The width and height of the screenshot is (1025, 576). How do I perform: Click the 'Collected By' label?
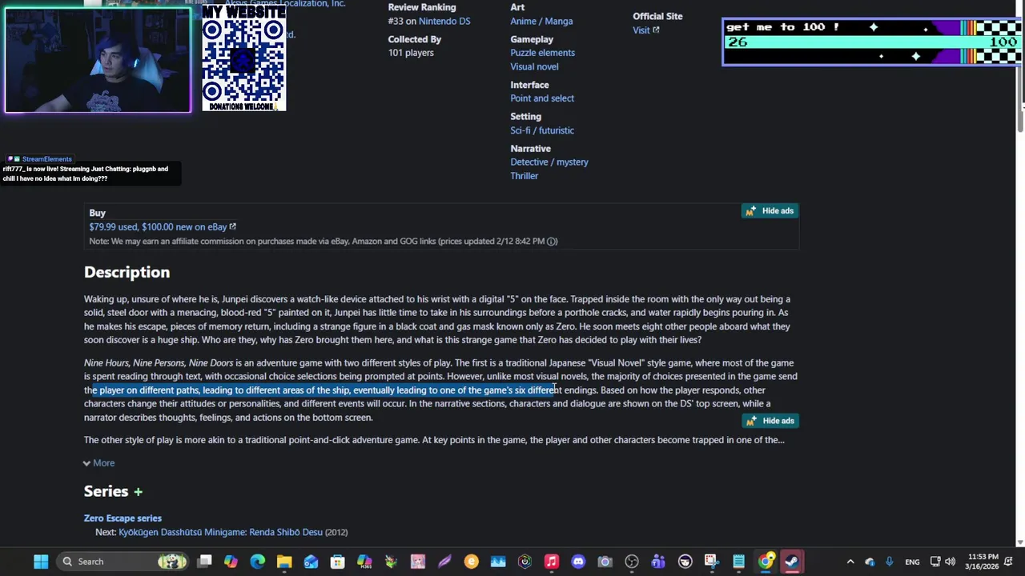[415, 39]
